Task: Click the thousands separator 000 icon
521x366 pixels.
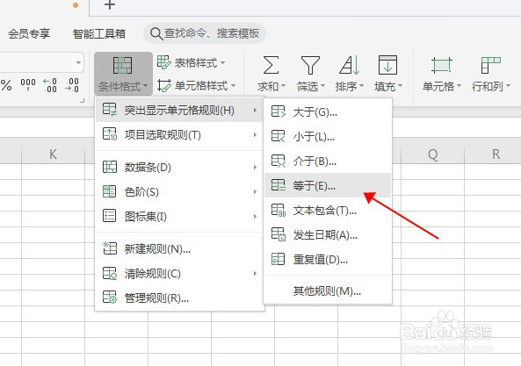Action: 28,84
